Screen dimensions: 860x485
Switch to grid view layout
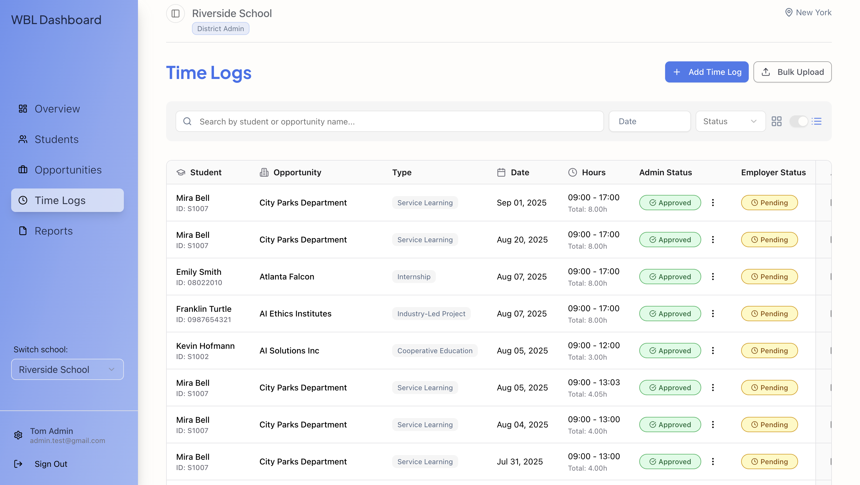777,121
